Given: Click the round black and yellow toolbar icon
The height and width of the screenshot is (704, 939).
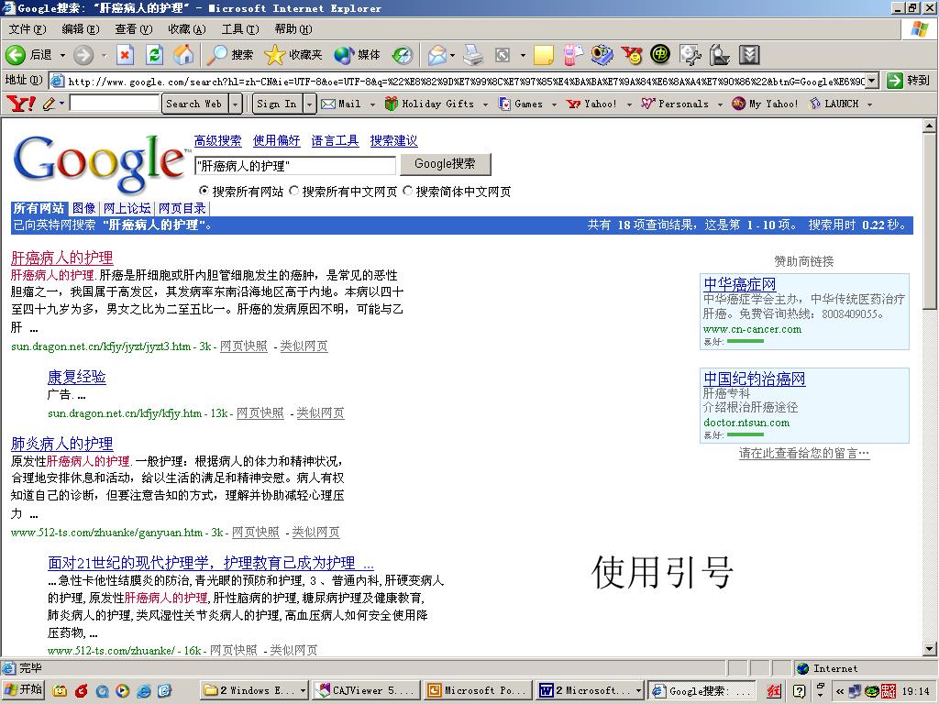Looking at the screenshot, I should [x=660, y=55].
